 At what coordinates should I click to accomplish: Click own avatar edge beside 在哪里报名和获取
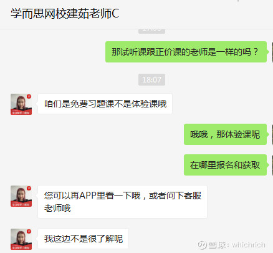click(x=272, y=165)
